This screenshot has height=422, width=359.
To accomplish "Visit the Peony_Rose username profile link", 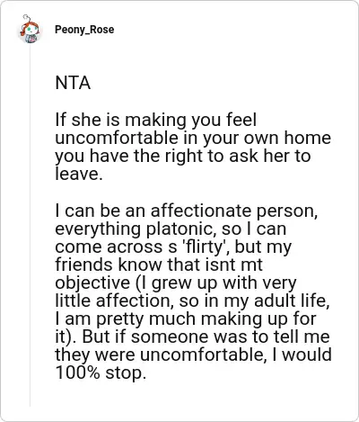I will pos(84,30).
